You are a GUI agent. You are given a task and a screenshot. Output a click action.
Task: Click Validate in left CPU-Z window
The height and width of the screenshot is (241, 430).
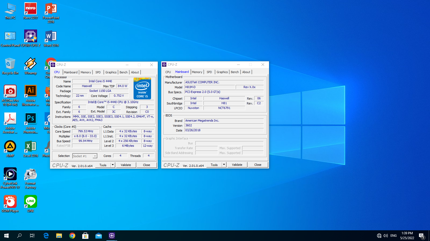(x=126, y=165)
